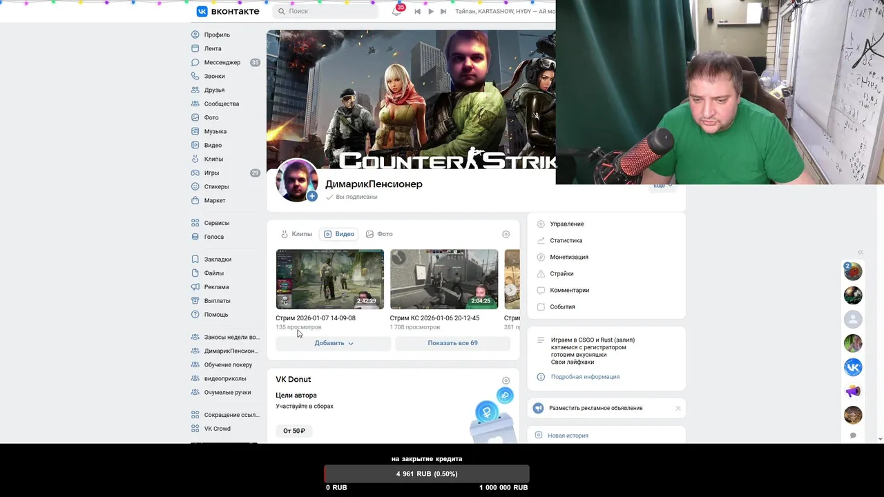Image resolution: width=884 pixels, height=497 pixels.
Task: Click Новая история button
Action: coord(568,436)
